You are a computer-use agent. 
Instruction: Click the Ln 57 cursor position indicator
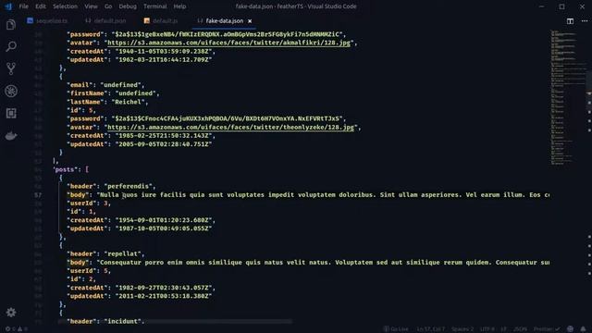(x=430, y=329)
